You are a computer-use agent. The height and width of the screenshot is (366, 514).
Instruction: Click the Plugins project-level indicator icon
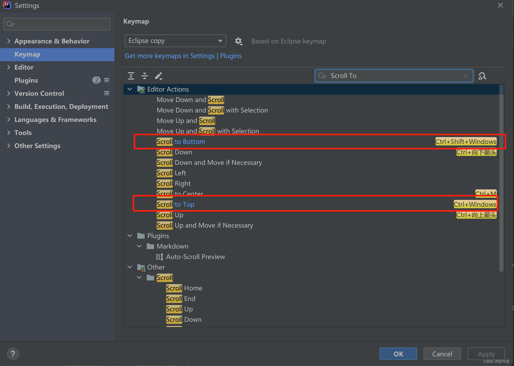[x=107, y=80]
